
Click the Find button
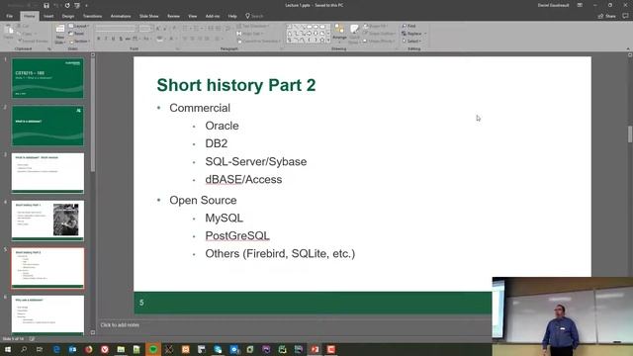408,26
